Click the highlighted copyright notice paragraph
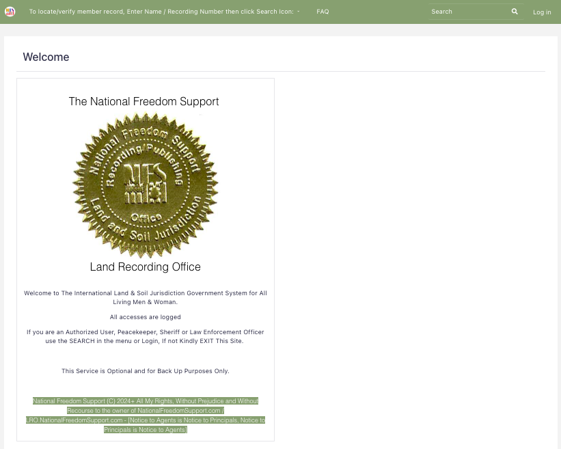Screen dimensions: 561x449 (x=146, y=416)
